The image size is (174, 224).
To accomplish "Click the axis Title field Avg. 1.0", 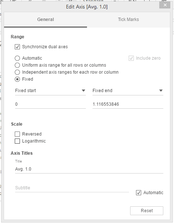I will [x=89, y=169].
